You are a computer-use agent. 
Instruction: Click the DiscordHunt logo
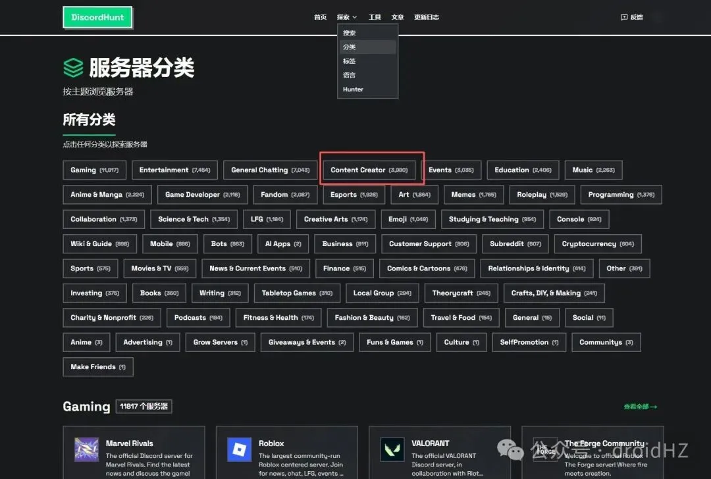click(97, 17)
